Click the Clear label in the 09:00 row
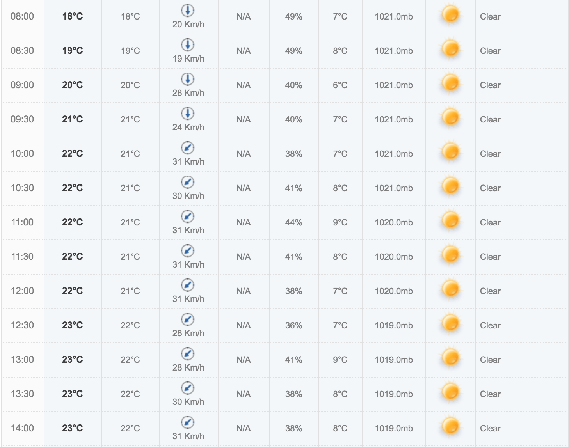Viewport: 569px width, 447px height. [x=490, y=85]
